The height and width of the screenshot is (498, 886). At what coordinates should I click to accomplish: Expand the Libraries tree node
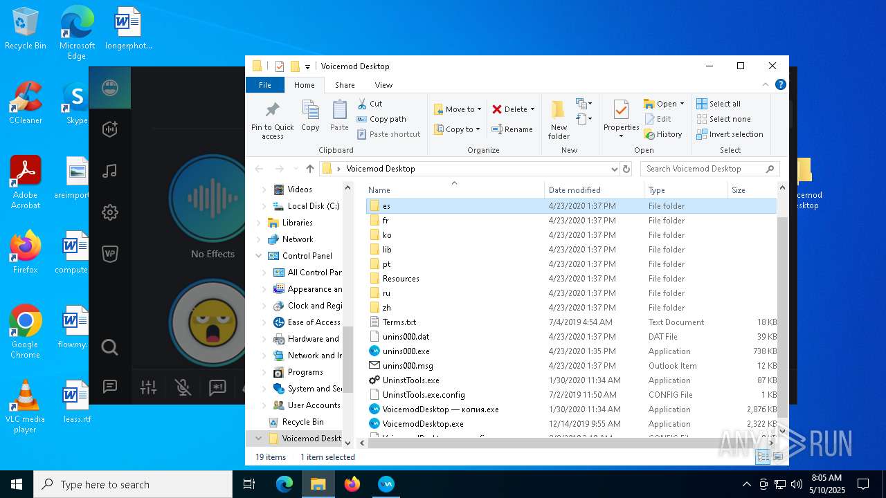pos(258,223)
